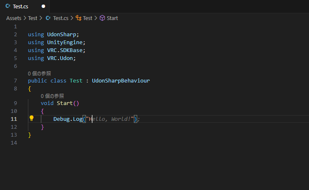Open the Test class symbol breadcrumb

(88, 18)
